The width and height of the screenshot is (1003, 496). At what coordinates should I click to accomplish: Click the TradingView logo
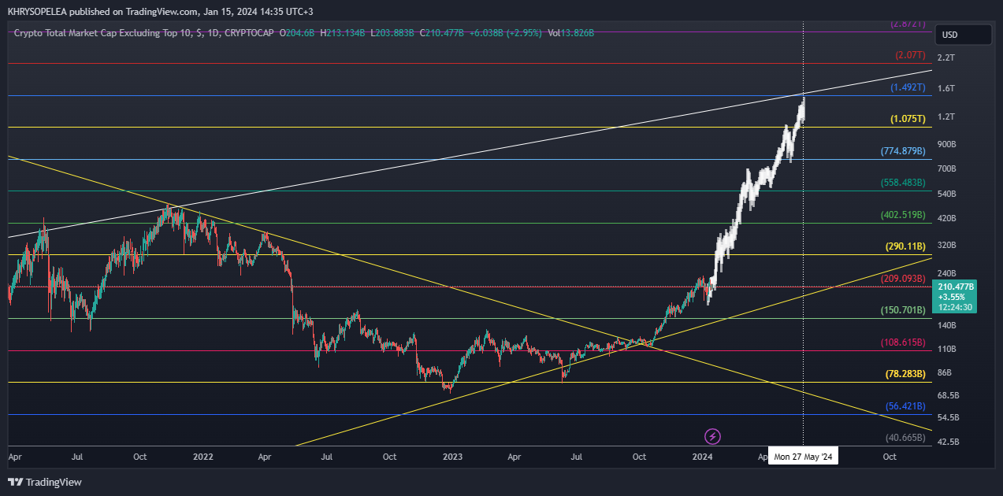[45, 482]
